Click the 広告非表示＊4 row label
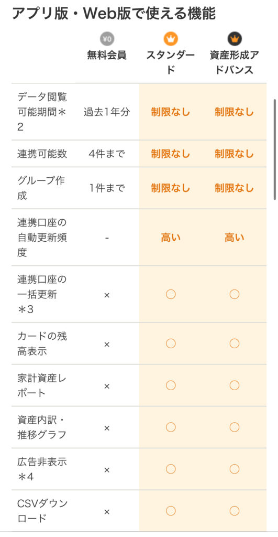The height and width of the screenshot is (537, 278). 42,469
